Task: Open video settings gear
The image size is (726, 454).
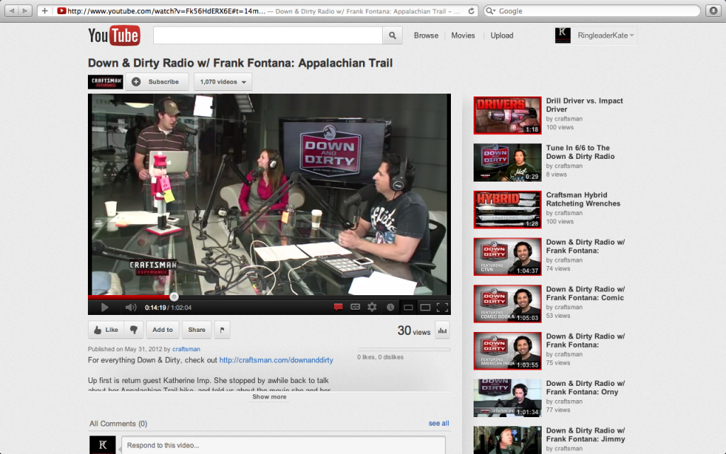Action: coord(372,306)
